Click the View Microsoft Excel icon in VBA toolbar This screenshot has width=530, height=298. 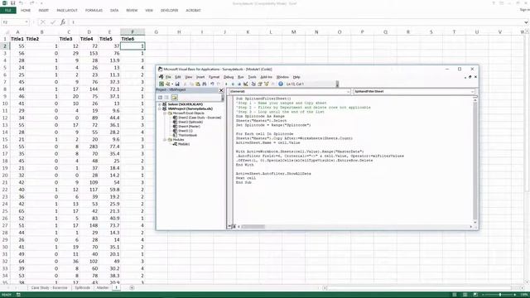coord(161,84)
